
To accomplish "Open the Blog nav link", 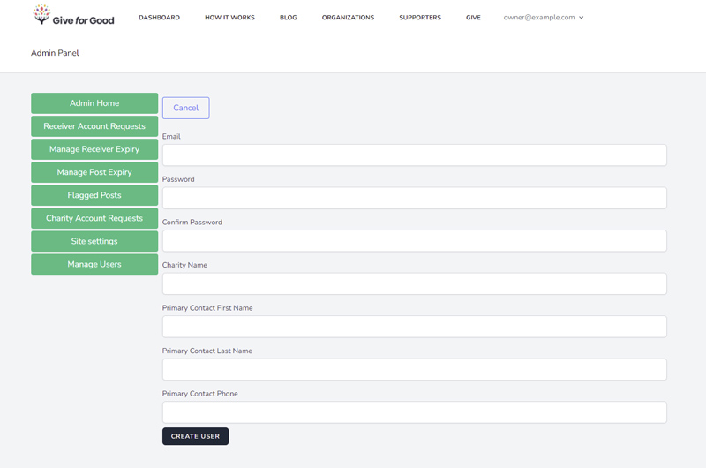I will (289, 17).
